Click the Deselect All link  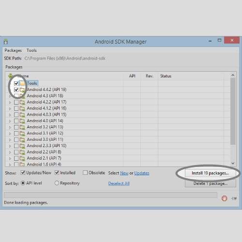pyautogui.click(x=119, y=183)
